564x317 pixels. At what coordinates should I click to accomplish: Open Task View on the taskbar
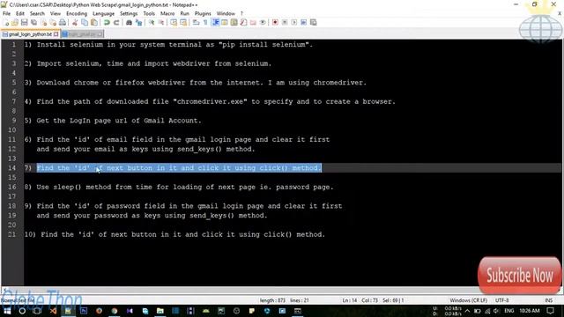click(37, 311)
